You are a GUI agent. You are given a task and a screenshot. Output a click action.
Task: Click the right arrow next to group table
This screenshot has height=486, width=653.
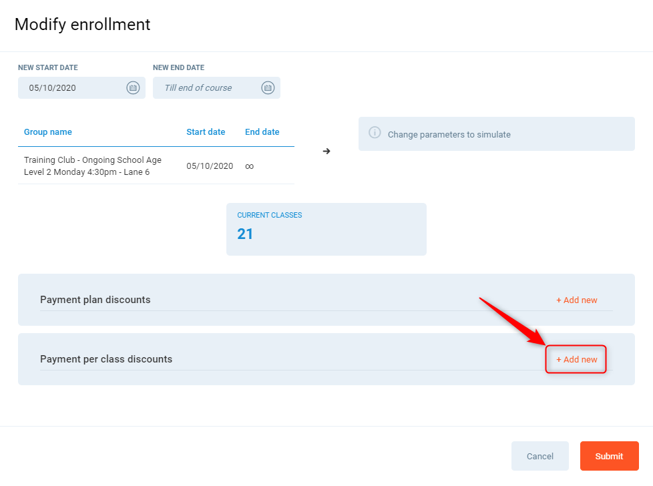click(x=326, y=151)
